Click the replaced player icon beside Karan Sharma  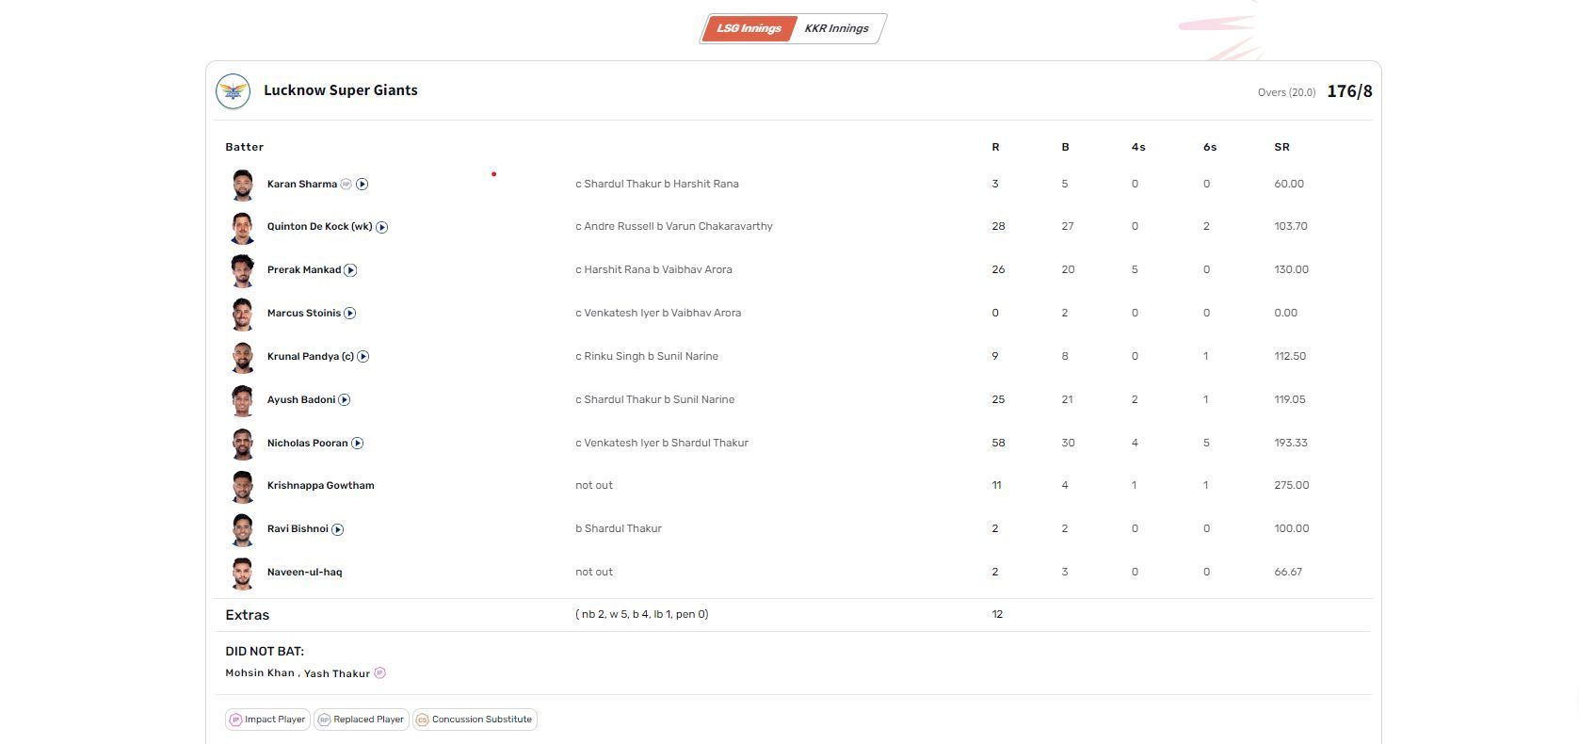(x=346, y=185)
